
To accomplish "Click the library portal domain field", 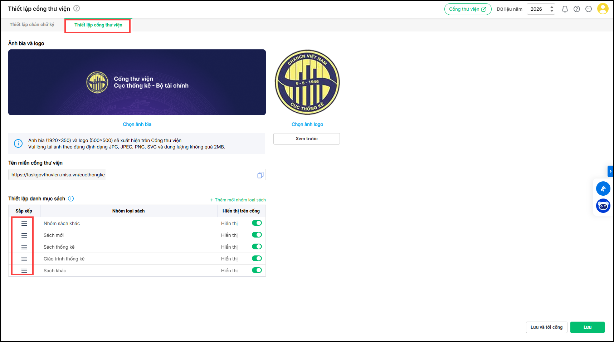I will pyautogui.click(x=137, y=175).
